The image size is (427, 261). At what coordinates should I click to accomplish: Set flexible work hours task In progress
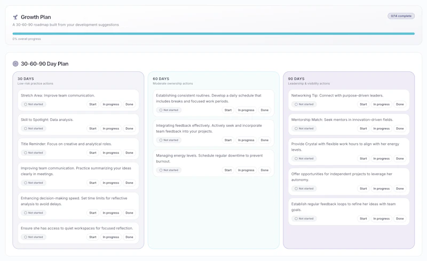[x=382, y=159]
